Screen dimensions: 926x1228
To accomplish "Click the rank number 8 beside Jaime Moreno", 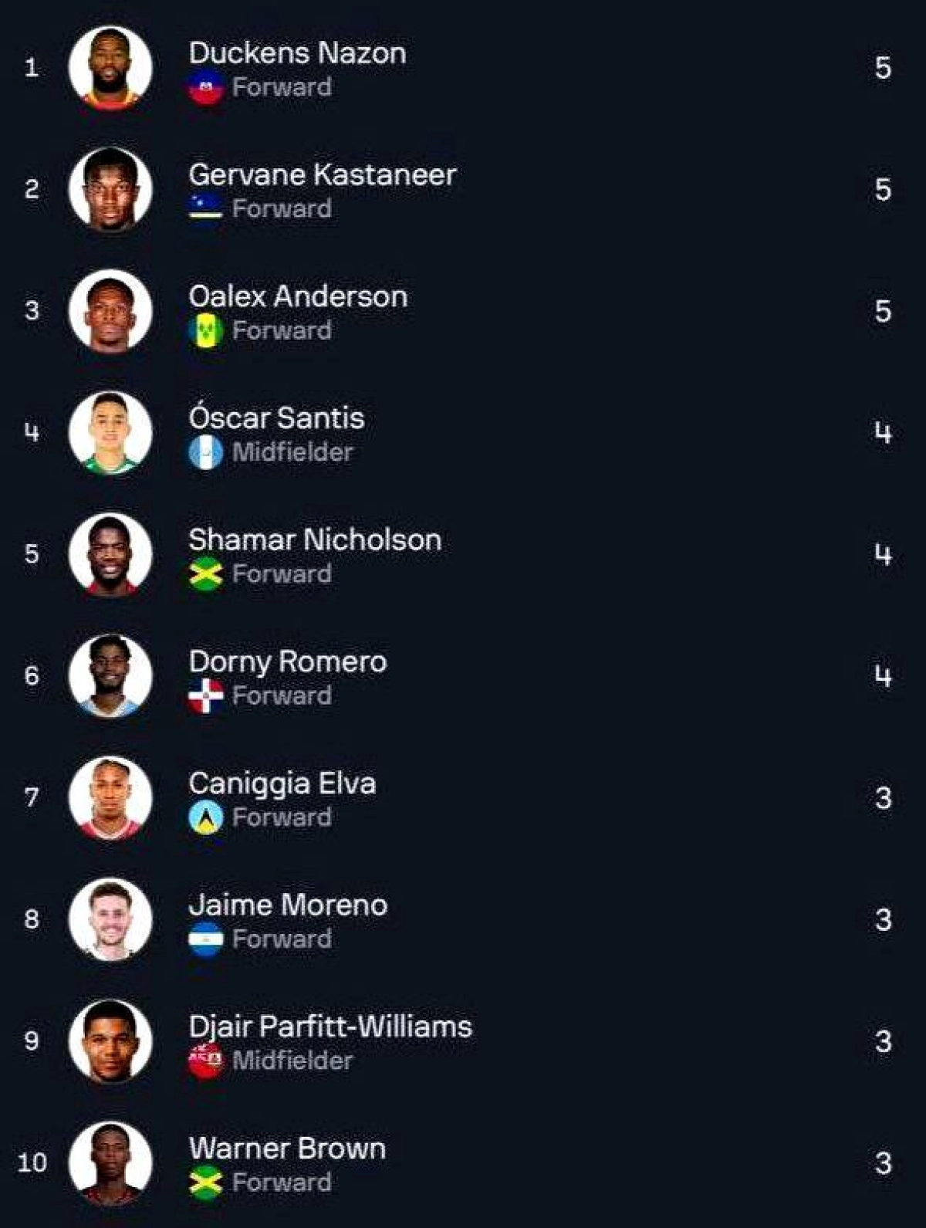I will coord(32,919).
